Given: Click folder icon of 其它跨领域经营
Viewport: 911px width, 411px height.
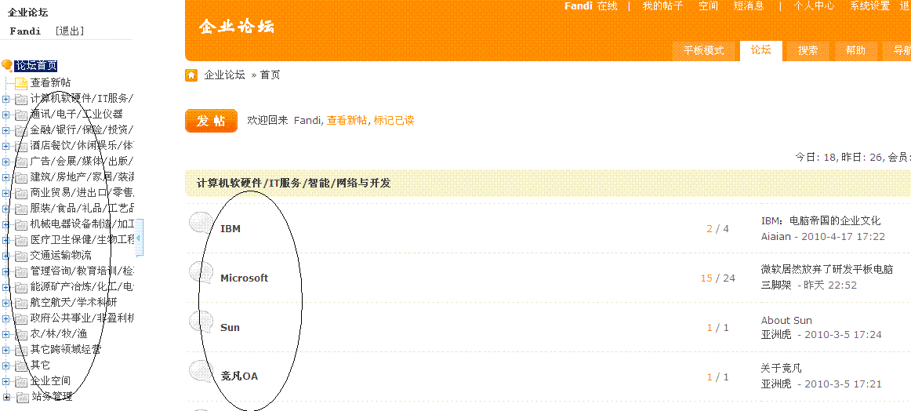Looking at the screenshot, I should pos(21,350).
